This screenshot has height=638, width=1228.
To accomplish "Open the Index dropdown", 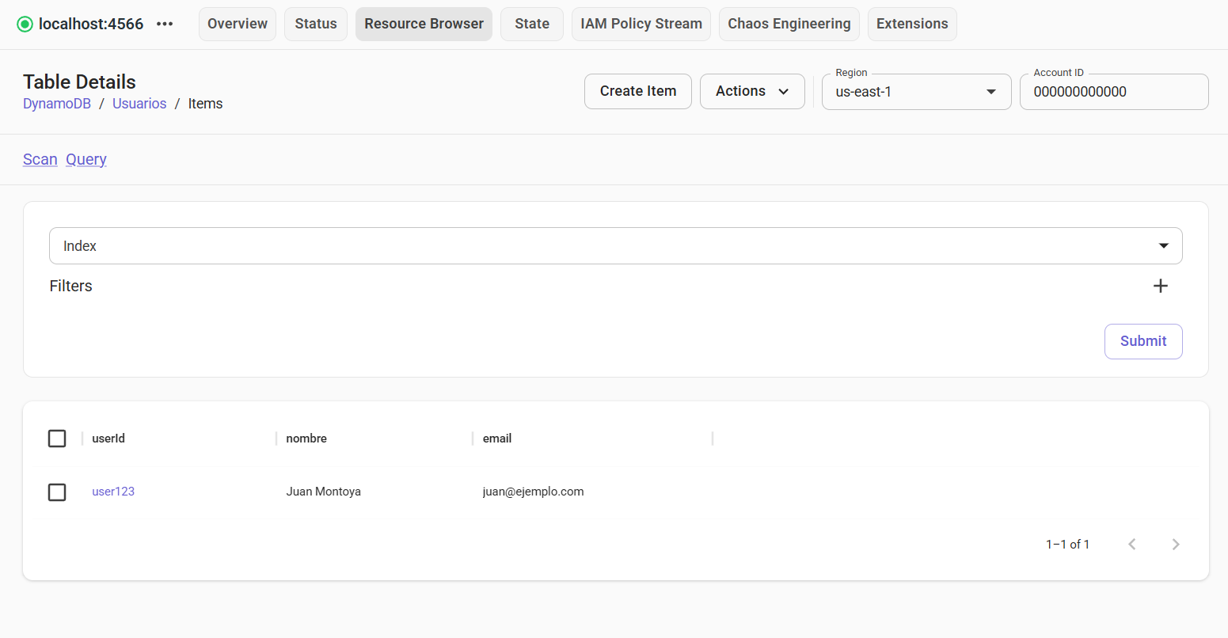I will click(1163, 245).
